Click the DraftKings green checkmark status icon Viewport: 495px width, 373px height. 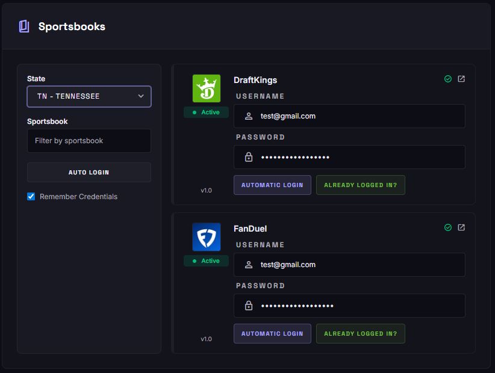click(x=447, y=79)
